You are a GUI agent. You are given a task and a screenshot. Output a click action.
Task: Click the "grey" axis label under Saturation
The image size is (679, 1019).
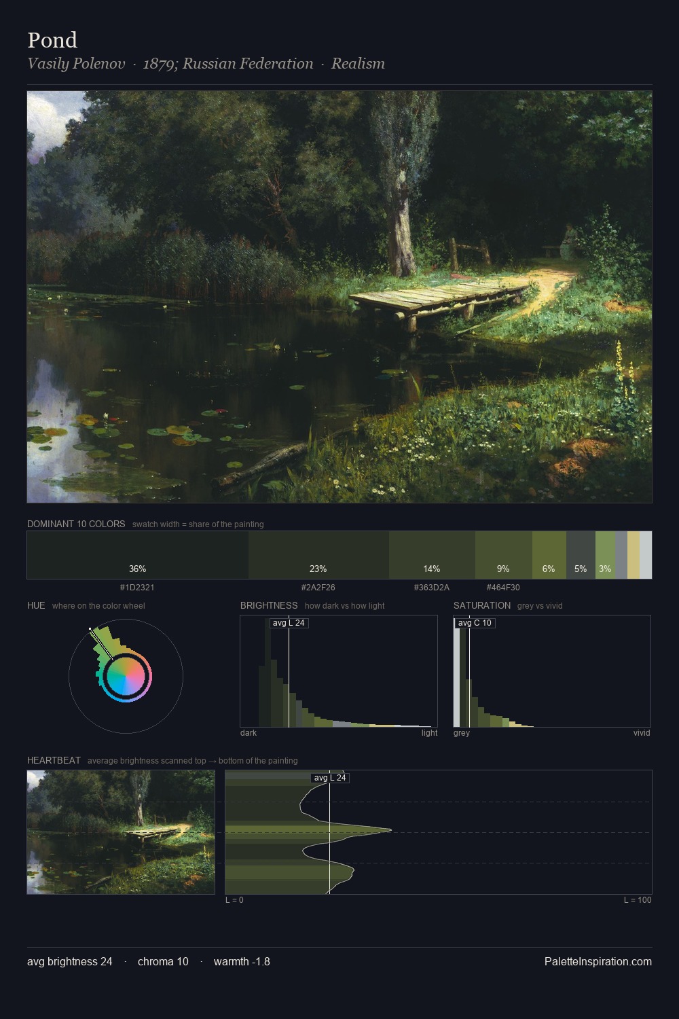(x=462, y=733)
